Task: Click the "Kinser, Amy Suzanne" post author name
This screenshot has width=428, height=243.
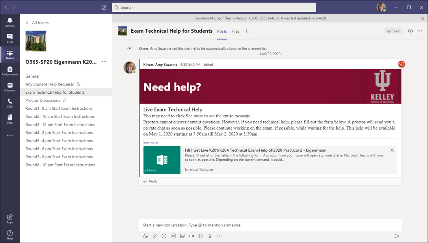Action: coord(160,65)
